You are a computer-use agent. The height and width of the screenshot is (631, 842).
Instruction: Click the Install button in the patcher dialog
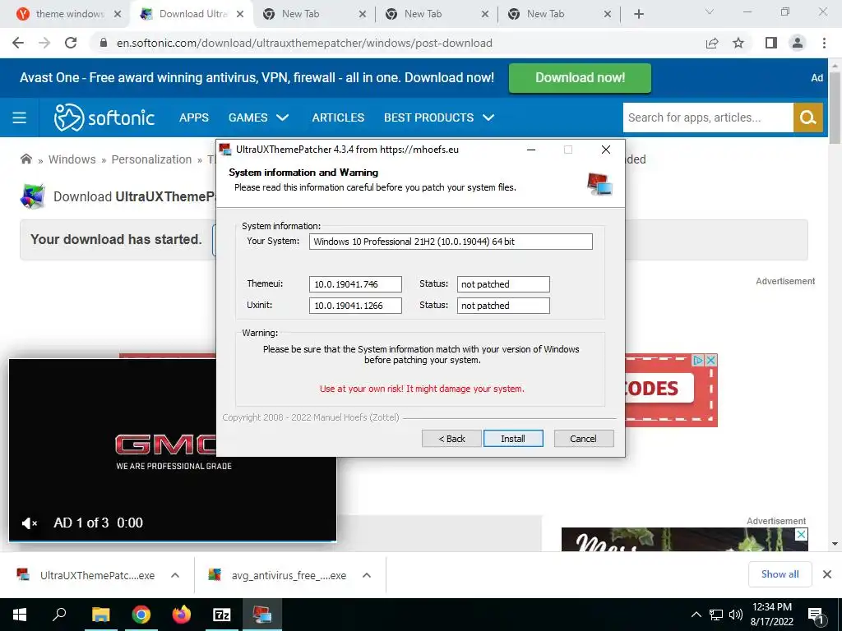pos(513,439)
